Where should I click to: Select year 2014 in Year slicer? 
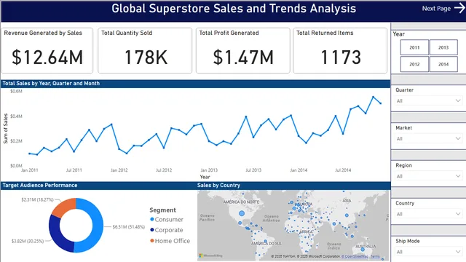(x=443, y=64)
